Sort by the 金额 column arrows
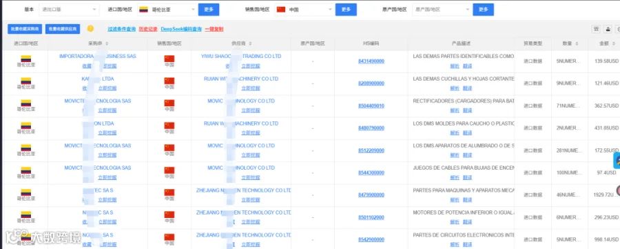 point(614,43)
